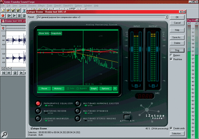This screenshot has width=199, height=139.
Task: Toggle the dialog Bypass checkbox
Action: click(171, 55)
